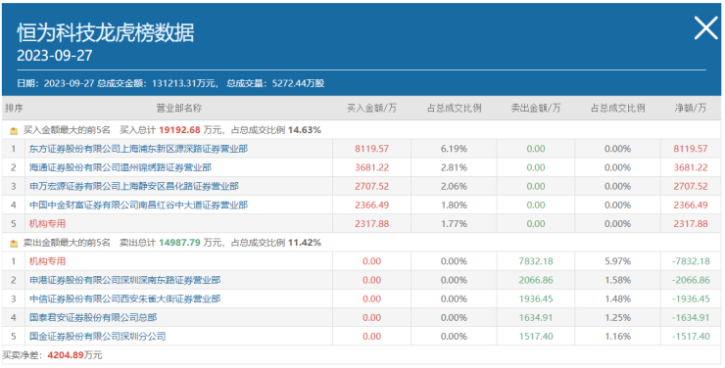Open 国泰君安证券股份有限公司总部 link
Screen dimensions: 725x368
(x=93, y=318)
